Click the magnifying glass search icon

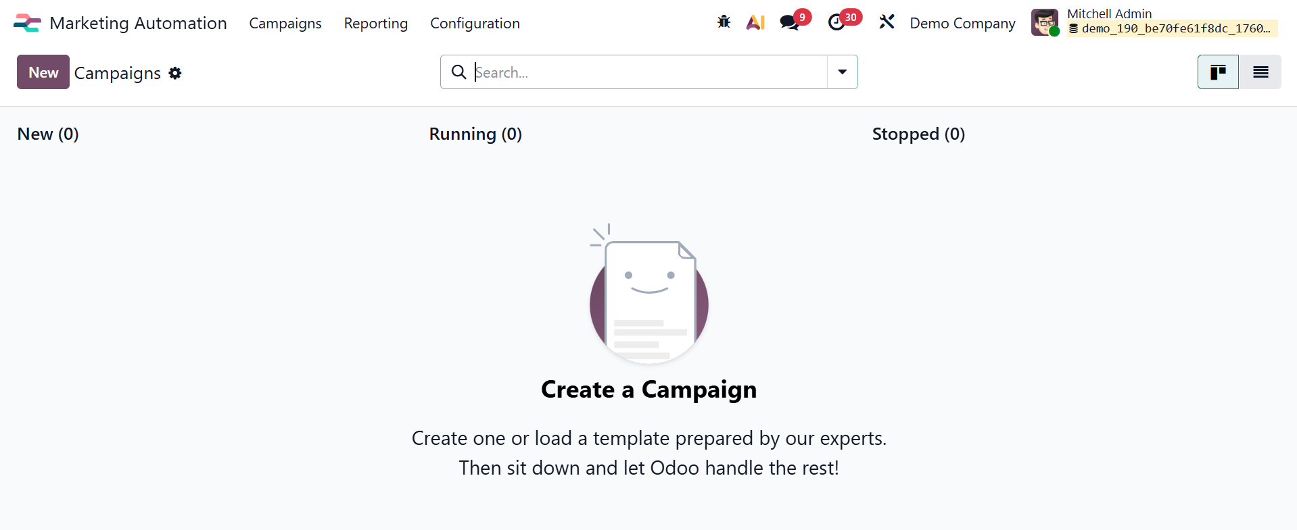pyautogui.click(x=458, y=72)
